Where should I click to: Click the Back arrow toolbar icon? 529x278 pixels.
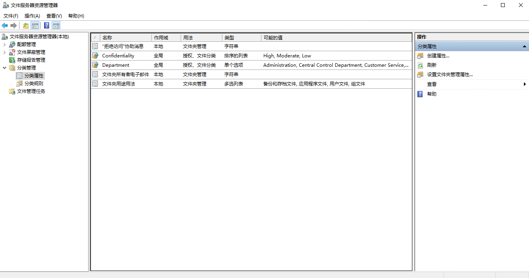pos(5,25)
